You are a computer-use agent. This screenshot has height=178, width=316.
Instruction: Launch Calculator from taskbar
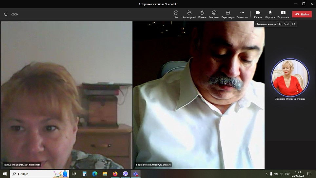(85, 174)
